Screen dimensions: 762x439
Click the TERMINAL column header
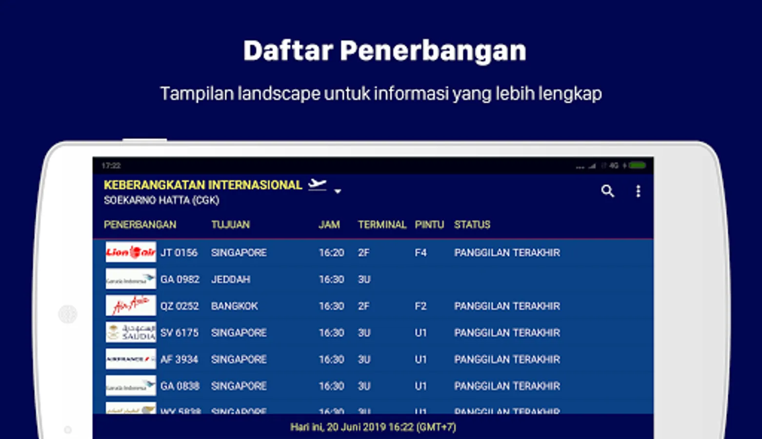[x=382, y=225]
